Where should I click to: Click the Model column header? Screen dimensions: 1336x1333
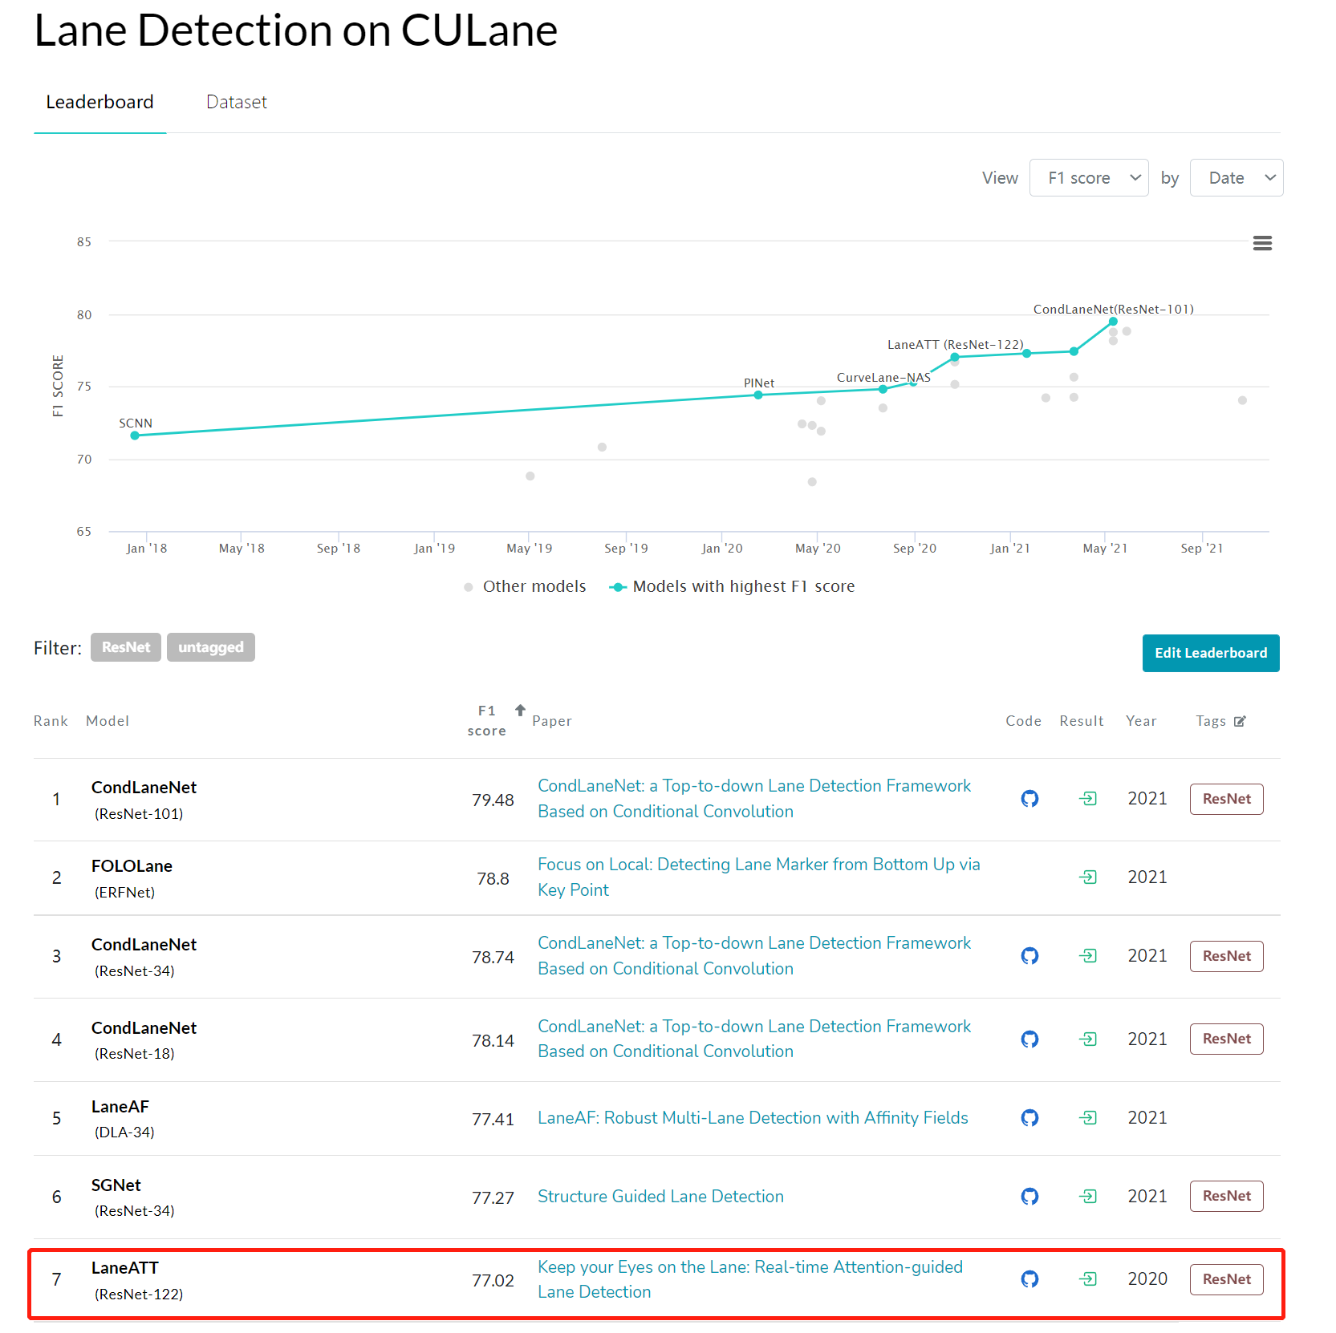coord(108,721)
